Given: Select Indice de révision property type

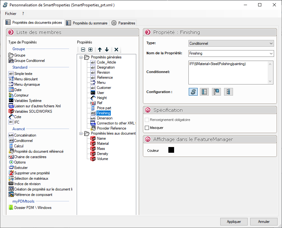Looking at the screenshot, I should coord(25,184).
